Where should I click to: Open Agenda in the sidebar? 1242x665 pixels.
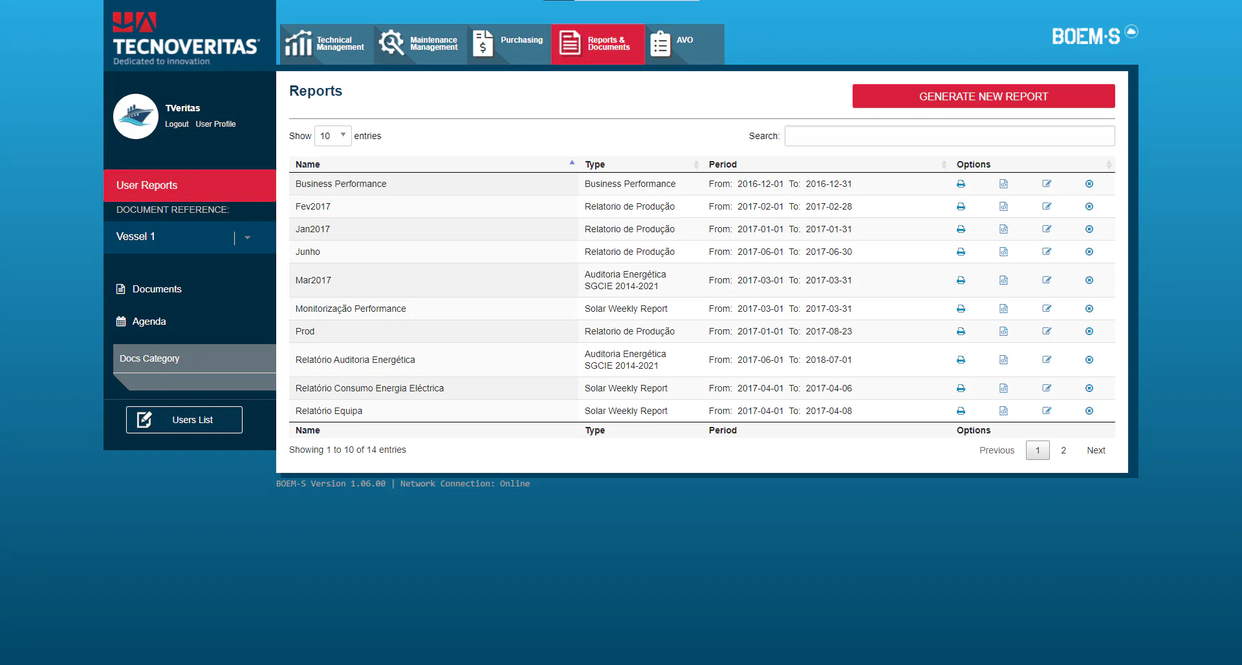141,322
